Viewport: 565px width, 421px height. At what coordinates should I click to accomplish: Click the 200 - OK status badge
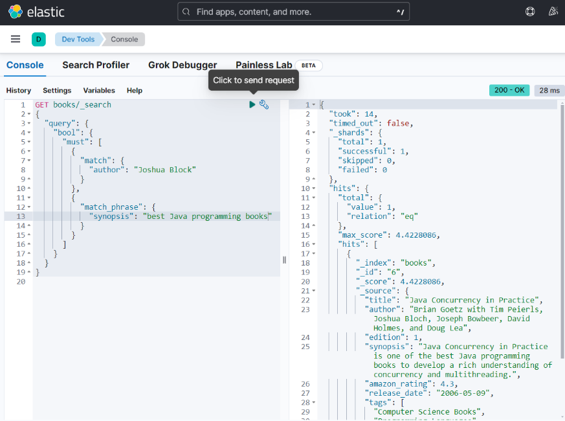pos(509,90)
